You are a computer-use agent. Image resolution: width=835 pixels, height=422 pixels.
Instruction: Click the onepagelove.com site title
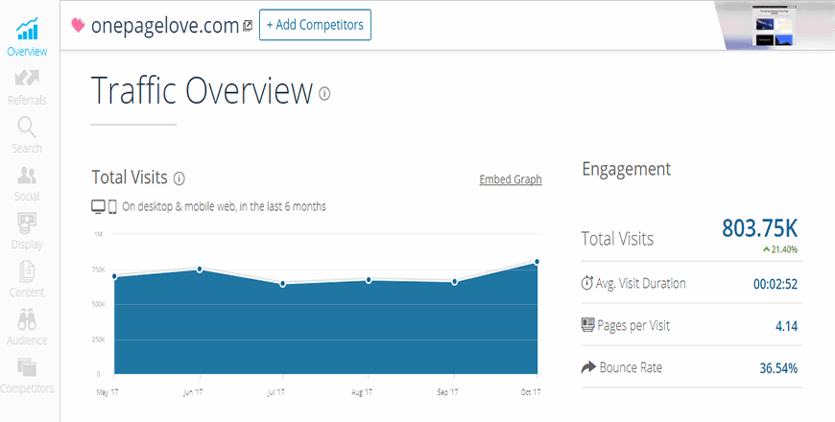165,25
